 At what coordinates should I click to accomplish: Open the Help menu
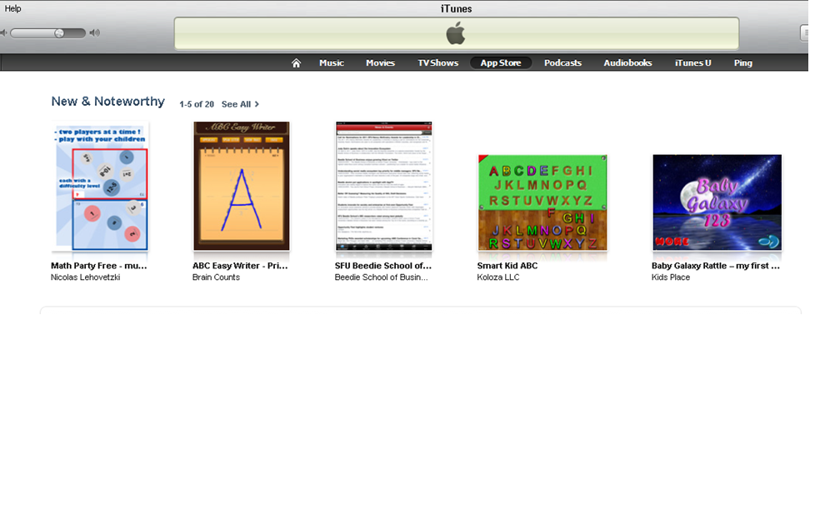coord(12,8)
